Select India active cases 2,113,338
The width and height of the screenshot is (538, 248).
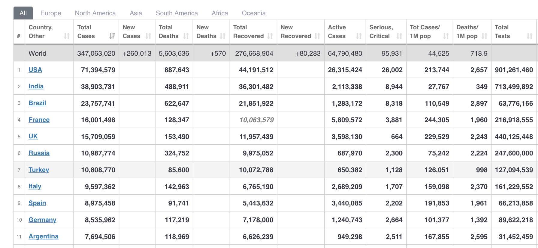pos(347,87)
